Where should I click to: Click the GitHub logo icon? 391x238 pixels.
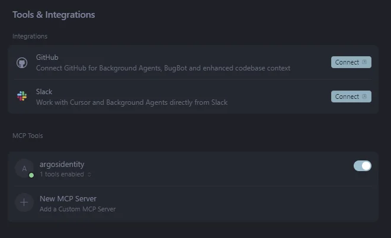tap(22, 63)
